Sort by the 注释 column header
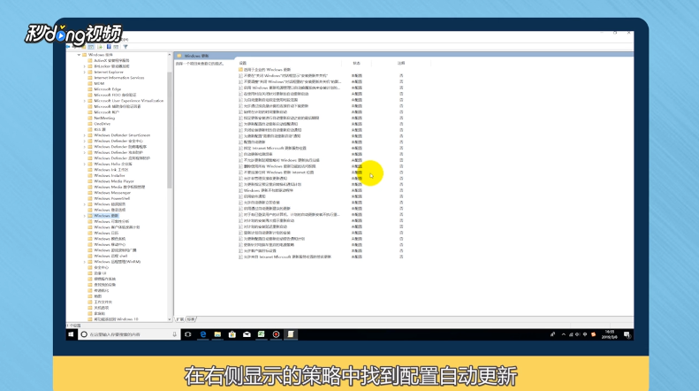The height and width of the screenshot is (391, 699). [401, 63]
